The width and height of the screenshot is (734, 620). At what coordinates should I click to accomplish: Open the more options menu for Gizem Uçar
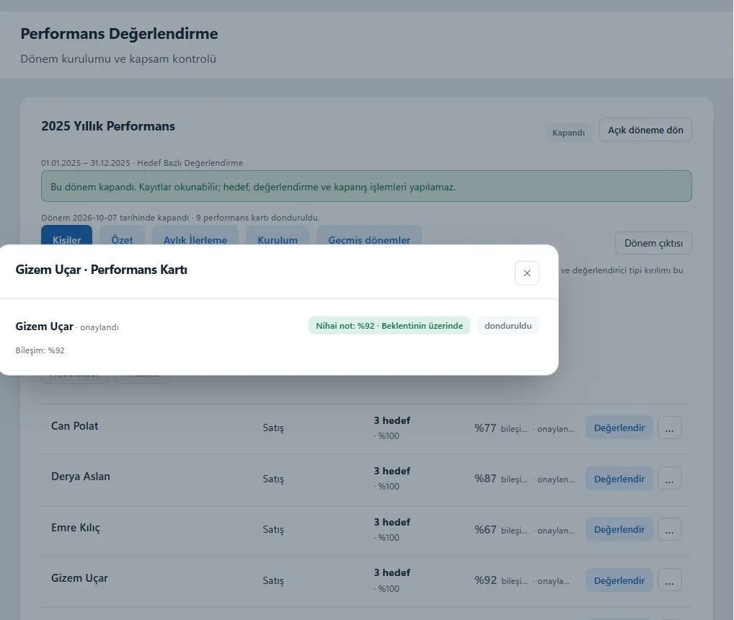click(x=669, y=580)
